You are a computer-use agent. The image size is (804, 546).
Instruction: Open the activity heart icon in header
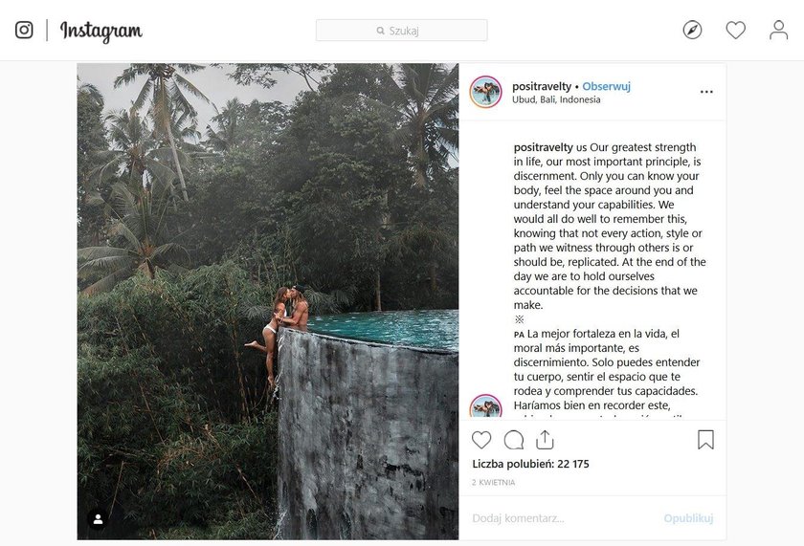click(735, 31)
